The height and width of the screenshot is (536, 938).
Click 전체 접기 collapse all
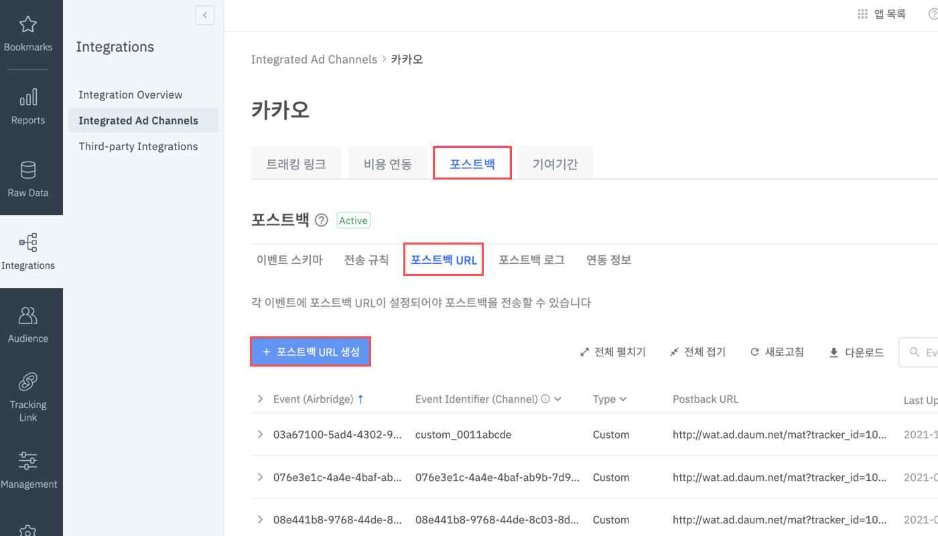pyautogui.click(x=697, y=352)
